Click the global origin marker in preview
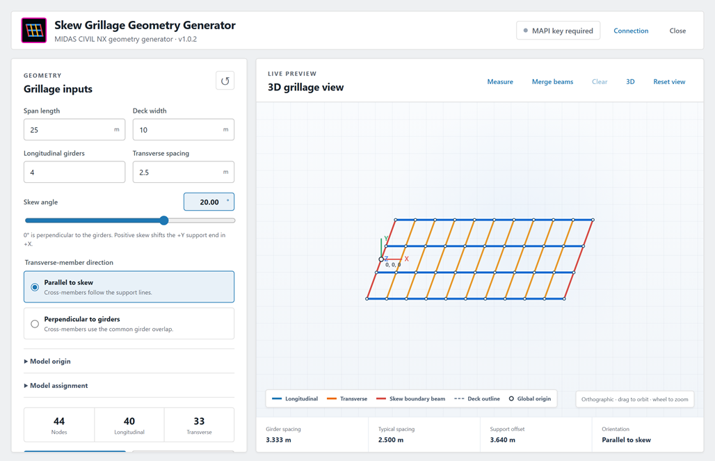 tap(381, 259)
